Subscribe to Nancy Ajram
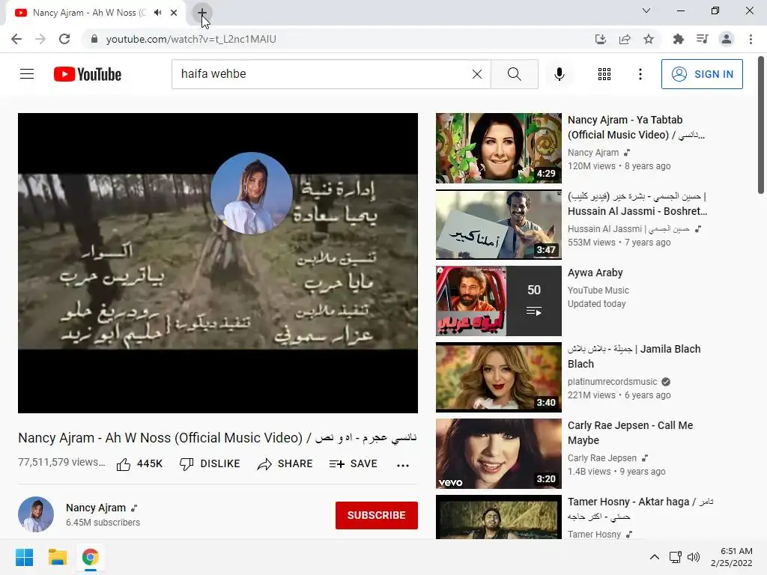The image size is (767, 575). pyautogui.click(x=376, y=515)
